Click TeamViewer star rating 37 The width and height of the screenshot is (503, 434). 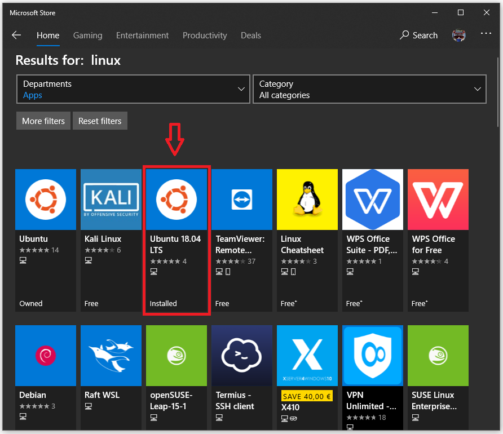236,262
